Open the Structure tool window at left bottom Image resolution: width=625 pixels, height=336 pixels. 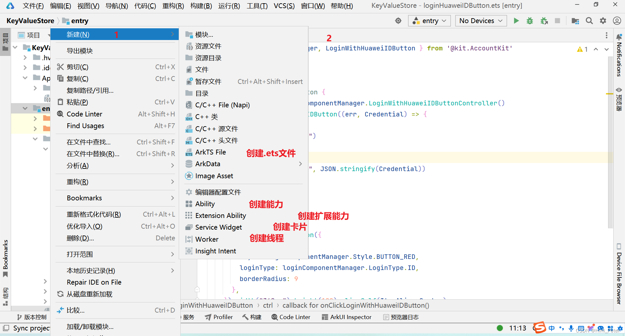5,297
